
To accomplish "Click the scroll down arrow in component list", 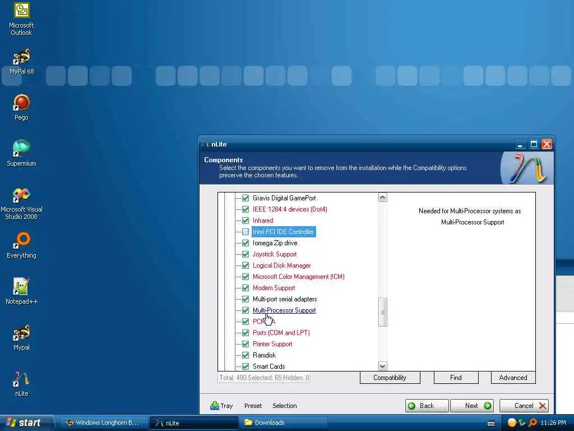I will [x=382, y=366].
